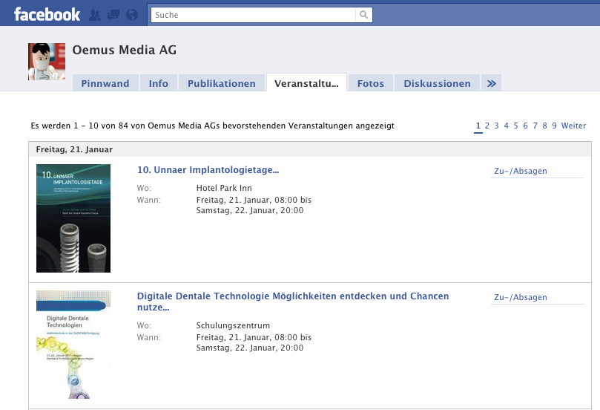Open messages icon in header
The height and width of the screenshot is (410, 600).
[113, 15]
